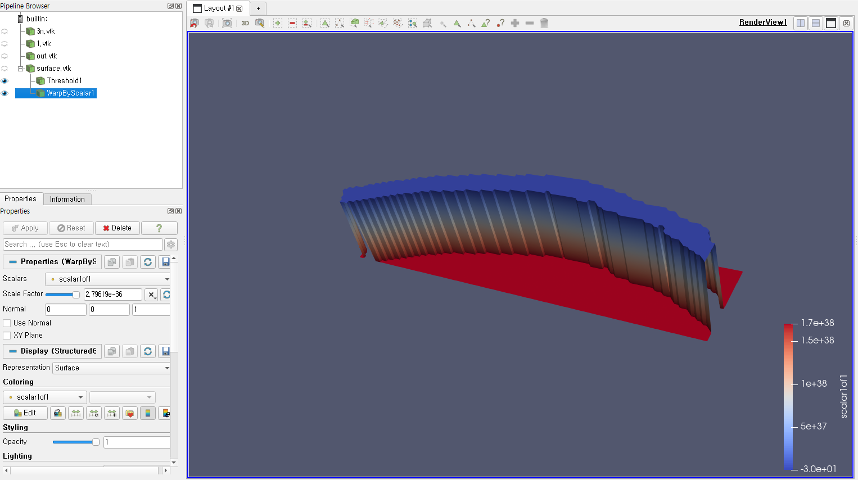Toggle the 3D interaction mode button
This screenshot has height=480, width=858.
click(x=245, y=23)
